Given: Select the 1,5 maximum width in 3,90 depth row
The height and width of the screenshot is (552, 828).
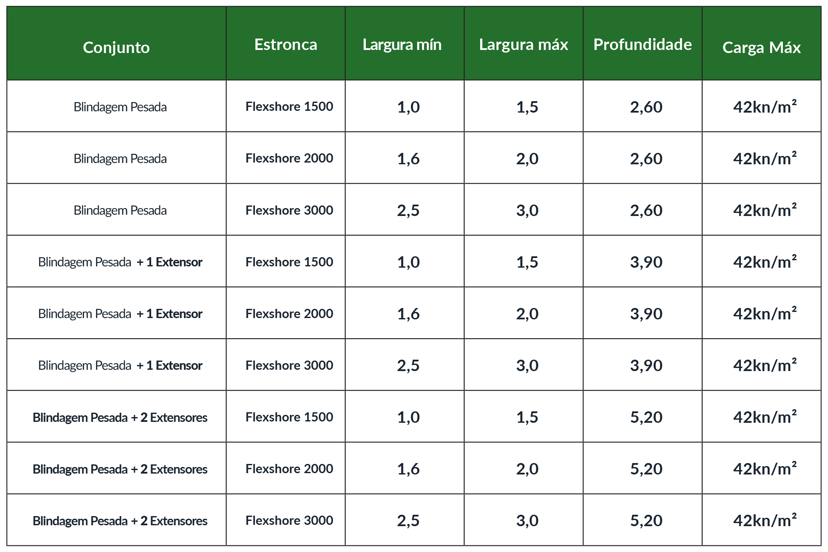Looking at the screenshot, I should [x=527, y=262].
